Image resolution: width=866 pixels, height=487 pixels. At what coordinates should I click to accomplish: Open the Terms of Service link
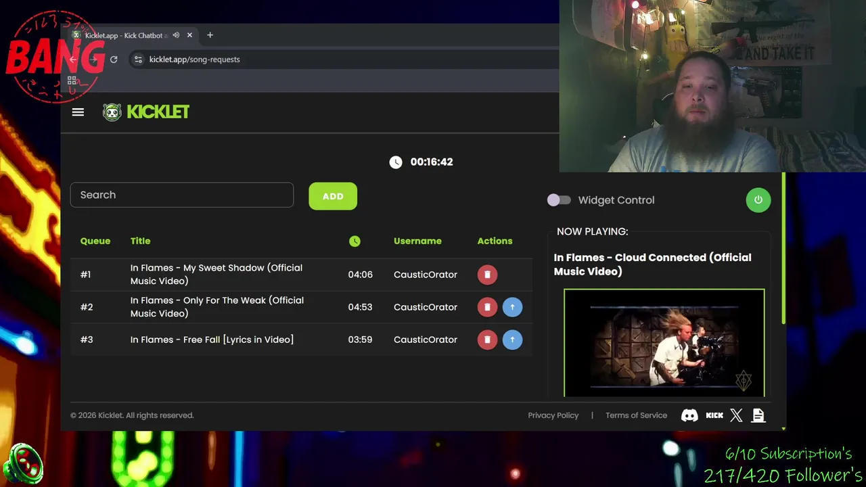[x=636, y=415]
